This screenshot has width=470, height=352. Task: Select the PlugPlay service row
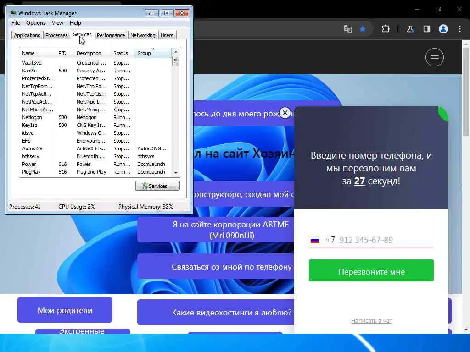click(95, 172)
